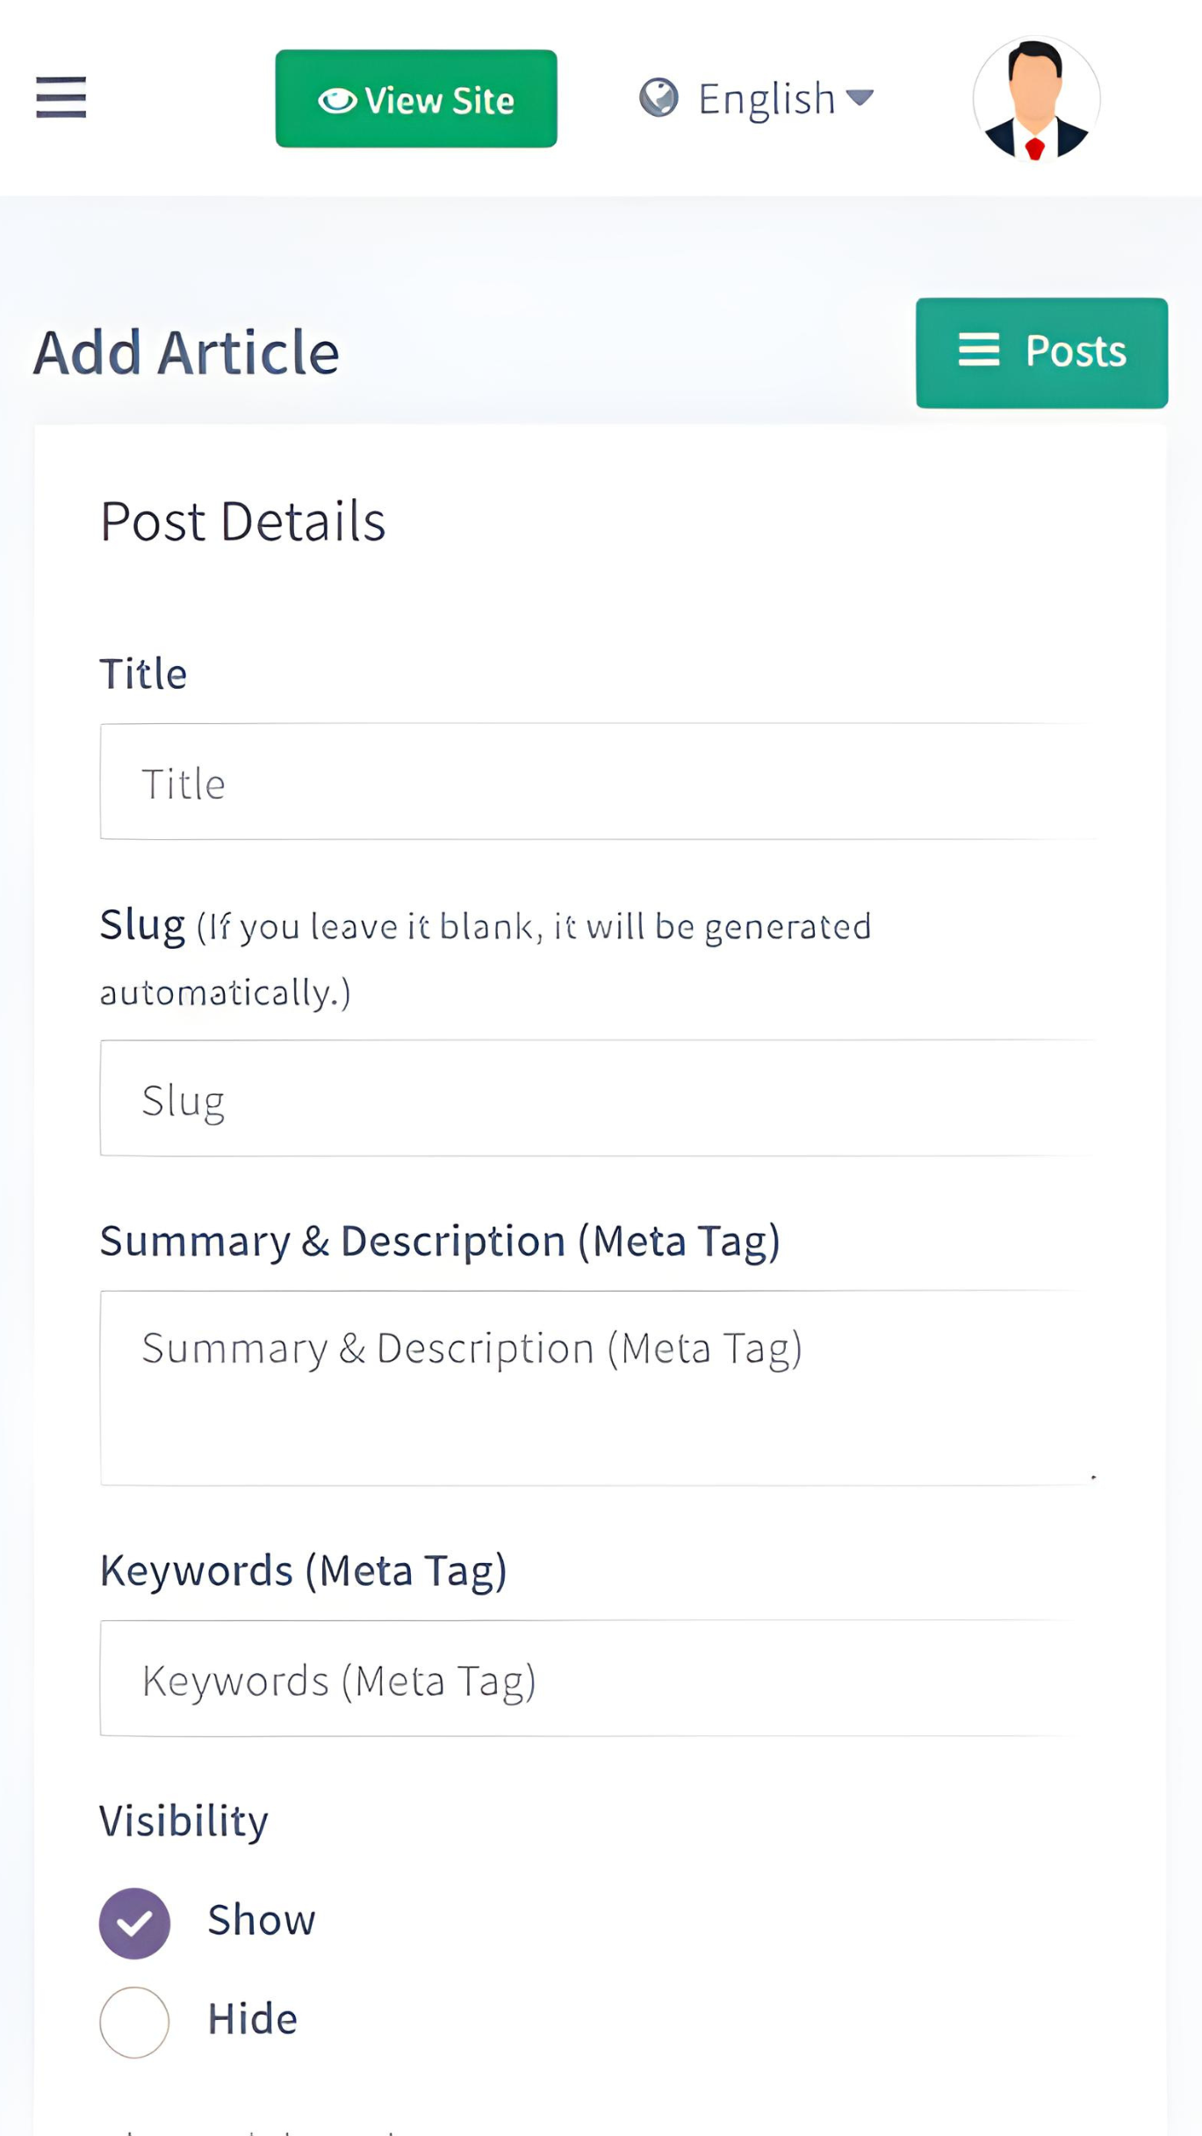
Task: Select the Show visibility radio button
Action: pos(134,1922)
